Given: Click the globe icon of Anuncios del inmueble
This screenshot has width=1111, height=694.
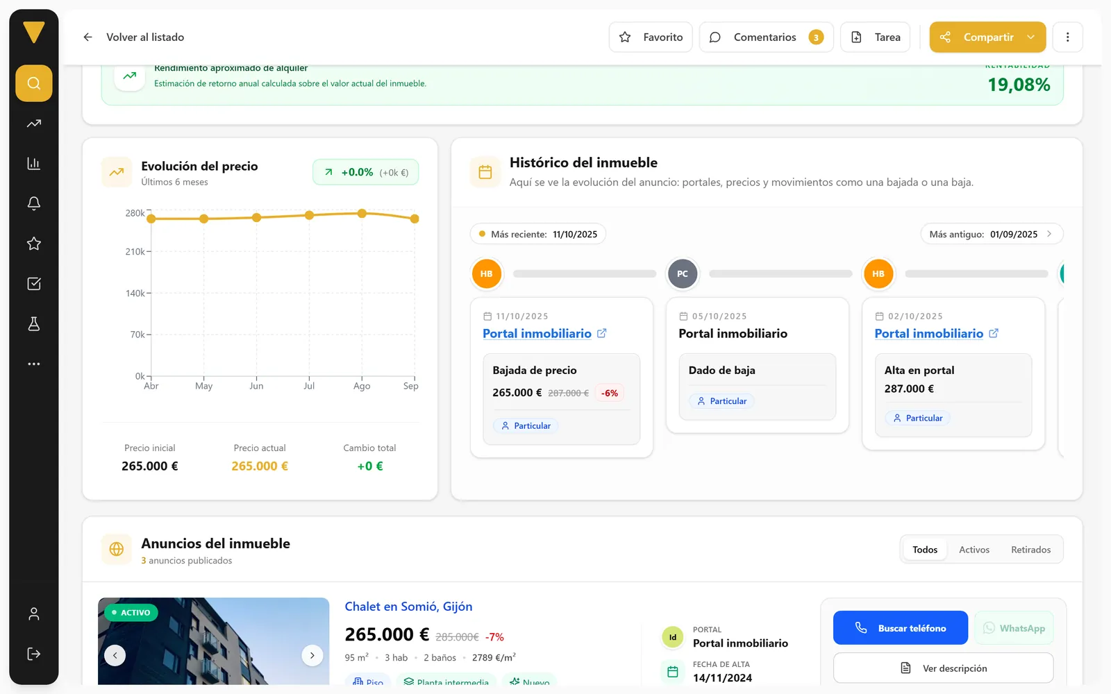Looking at the screenshot, I should tap(117, 550).
